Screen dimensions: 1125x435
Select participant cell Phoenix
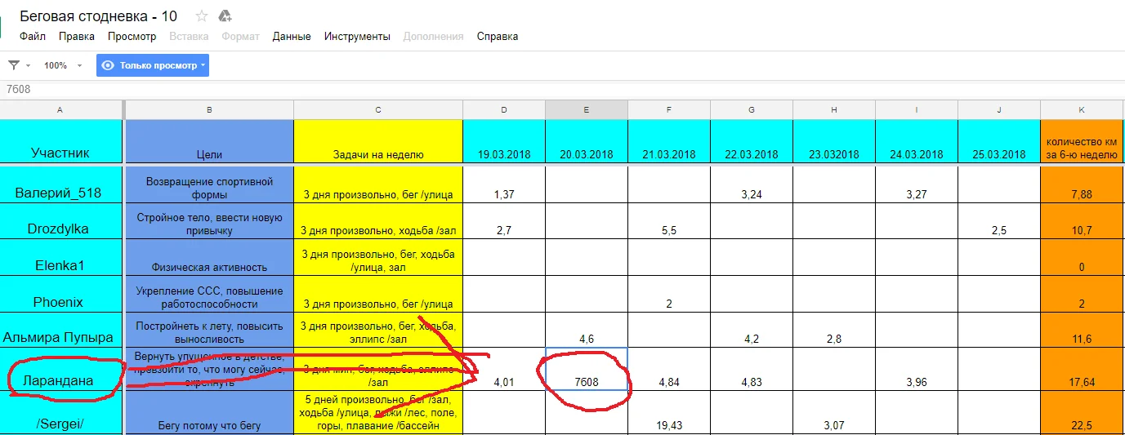61,294
